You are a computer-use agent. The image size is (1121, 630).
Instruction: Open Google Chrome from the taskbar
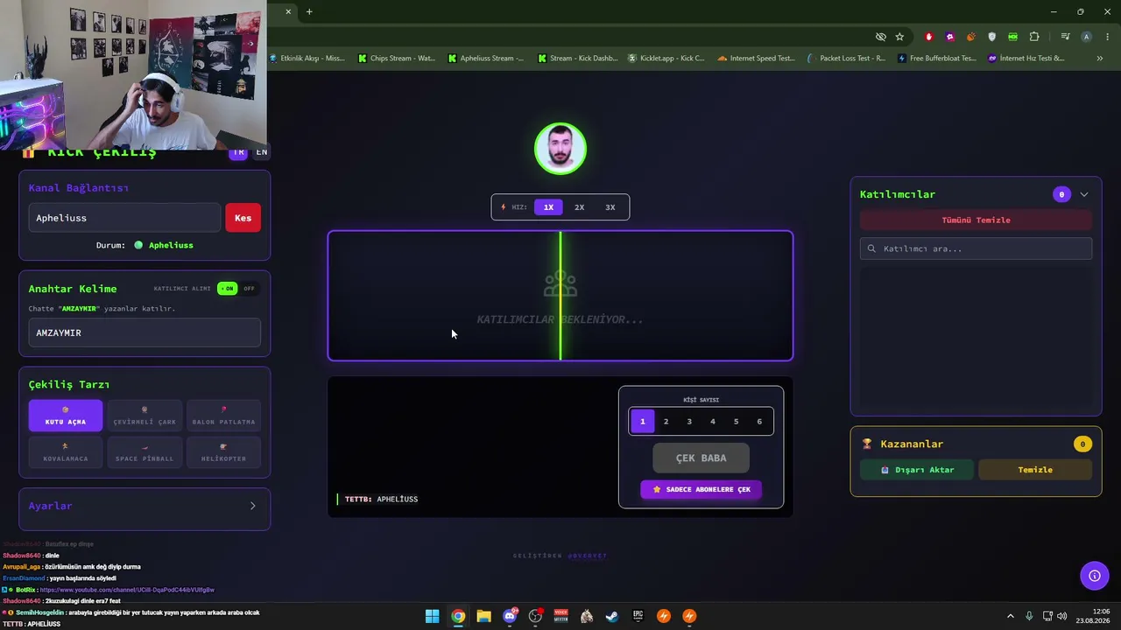click(x=458, y=616)
